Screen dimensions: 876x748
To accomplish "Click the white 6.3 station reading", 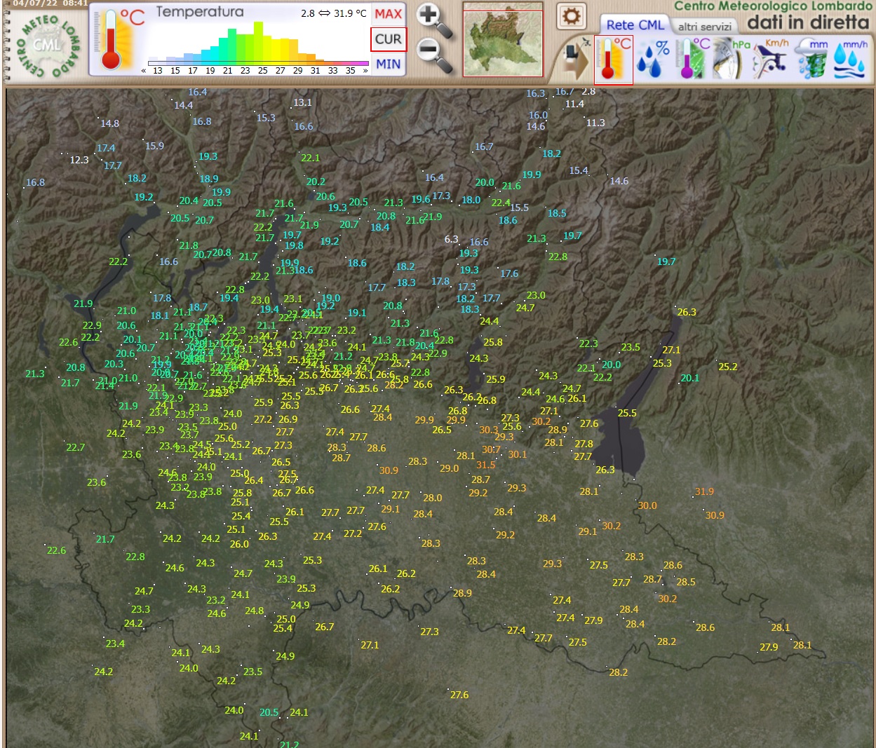I will tap(452, 239).
